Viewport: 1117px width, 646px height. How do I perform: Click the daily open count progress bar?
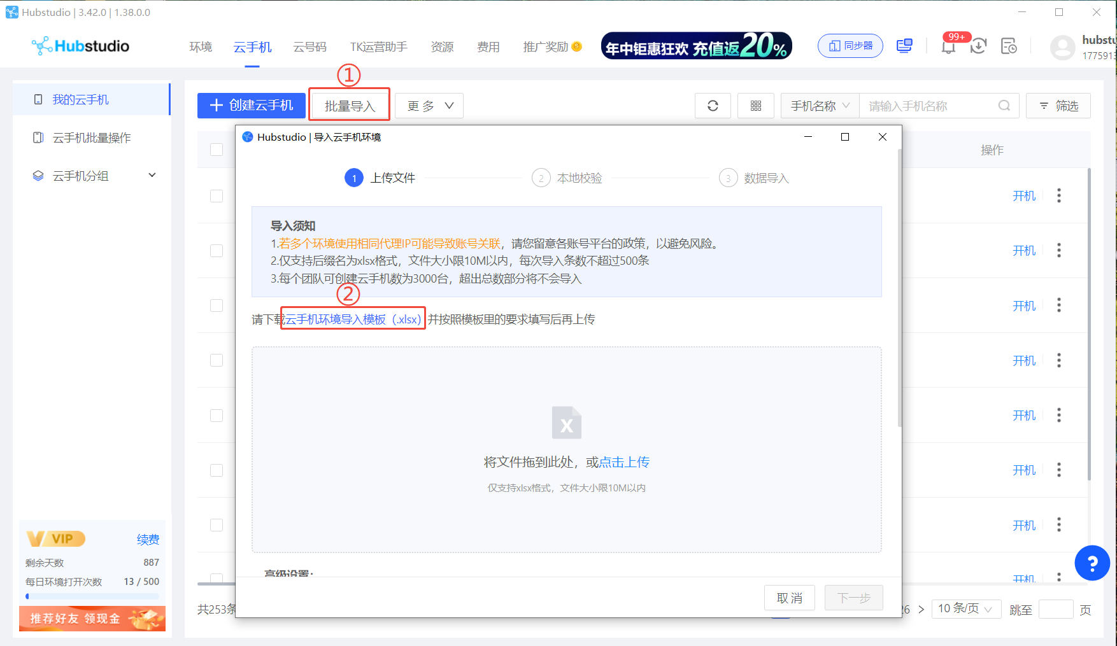pos(92,596)
